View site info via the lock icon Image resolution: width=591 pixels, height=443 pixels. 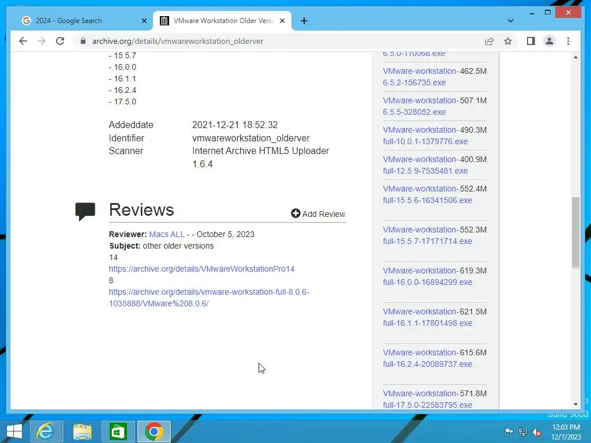point(83,41)
